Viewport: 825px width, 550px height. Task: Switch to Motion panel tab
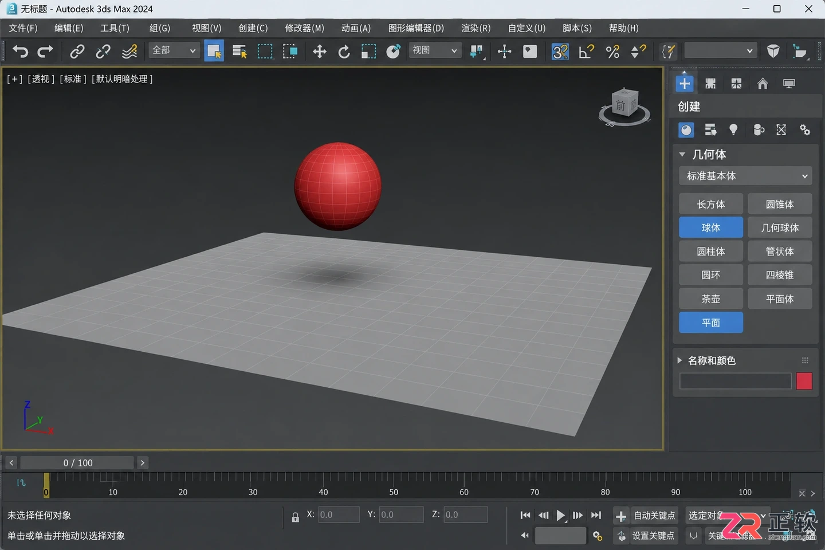tap(763, 84)
